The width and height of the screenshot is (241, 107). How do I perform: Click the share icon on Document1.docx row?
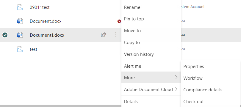tap(104, 35)
